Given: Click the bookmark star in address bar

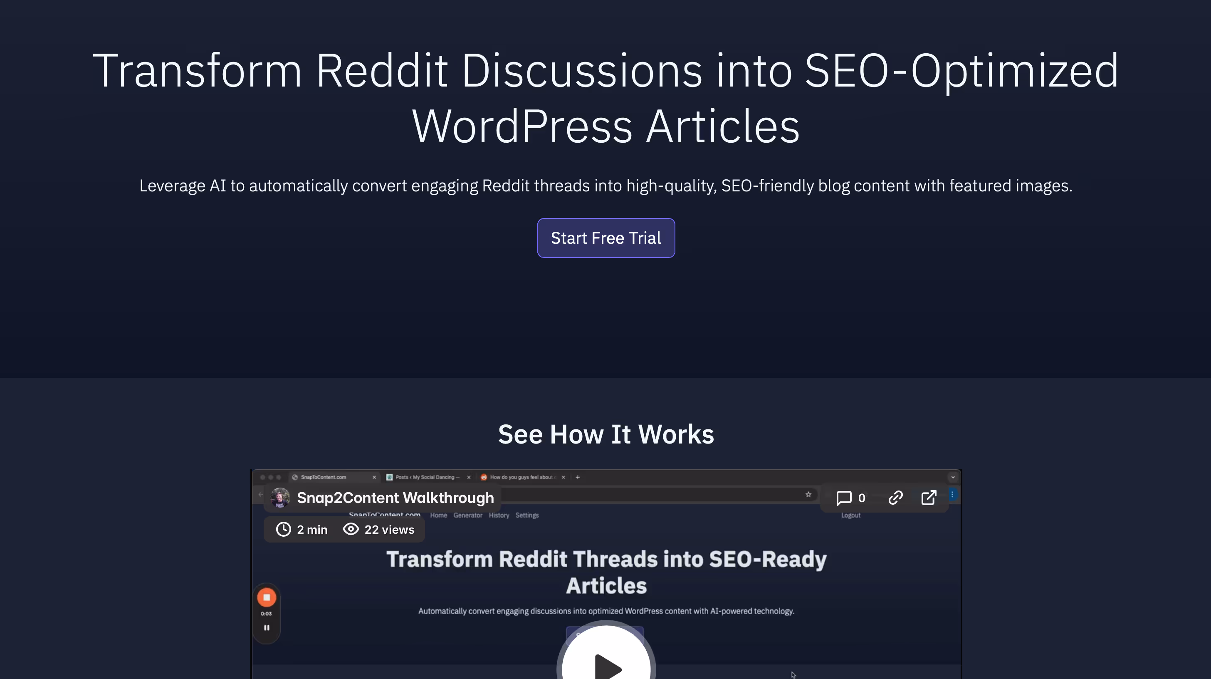Looking at the screenshot, I should [808, 494].
